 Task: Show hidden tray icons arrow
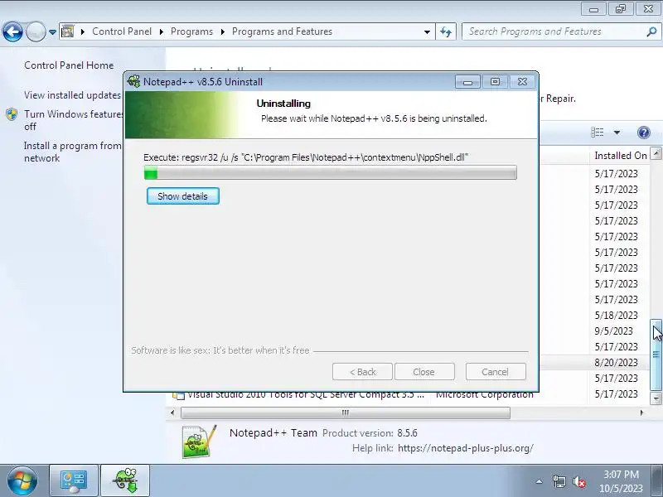(540, 481)
